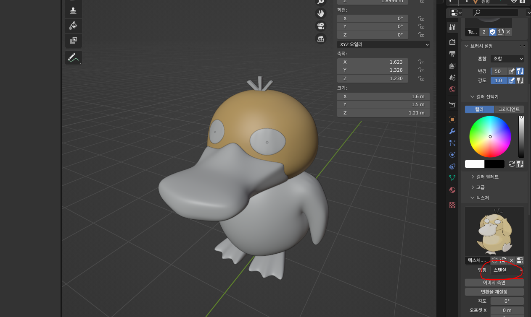531x317 pixels.
Task: Open texture properties toggle icon
Action: [520, 260]
